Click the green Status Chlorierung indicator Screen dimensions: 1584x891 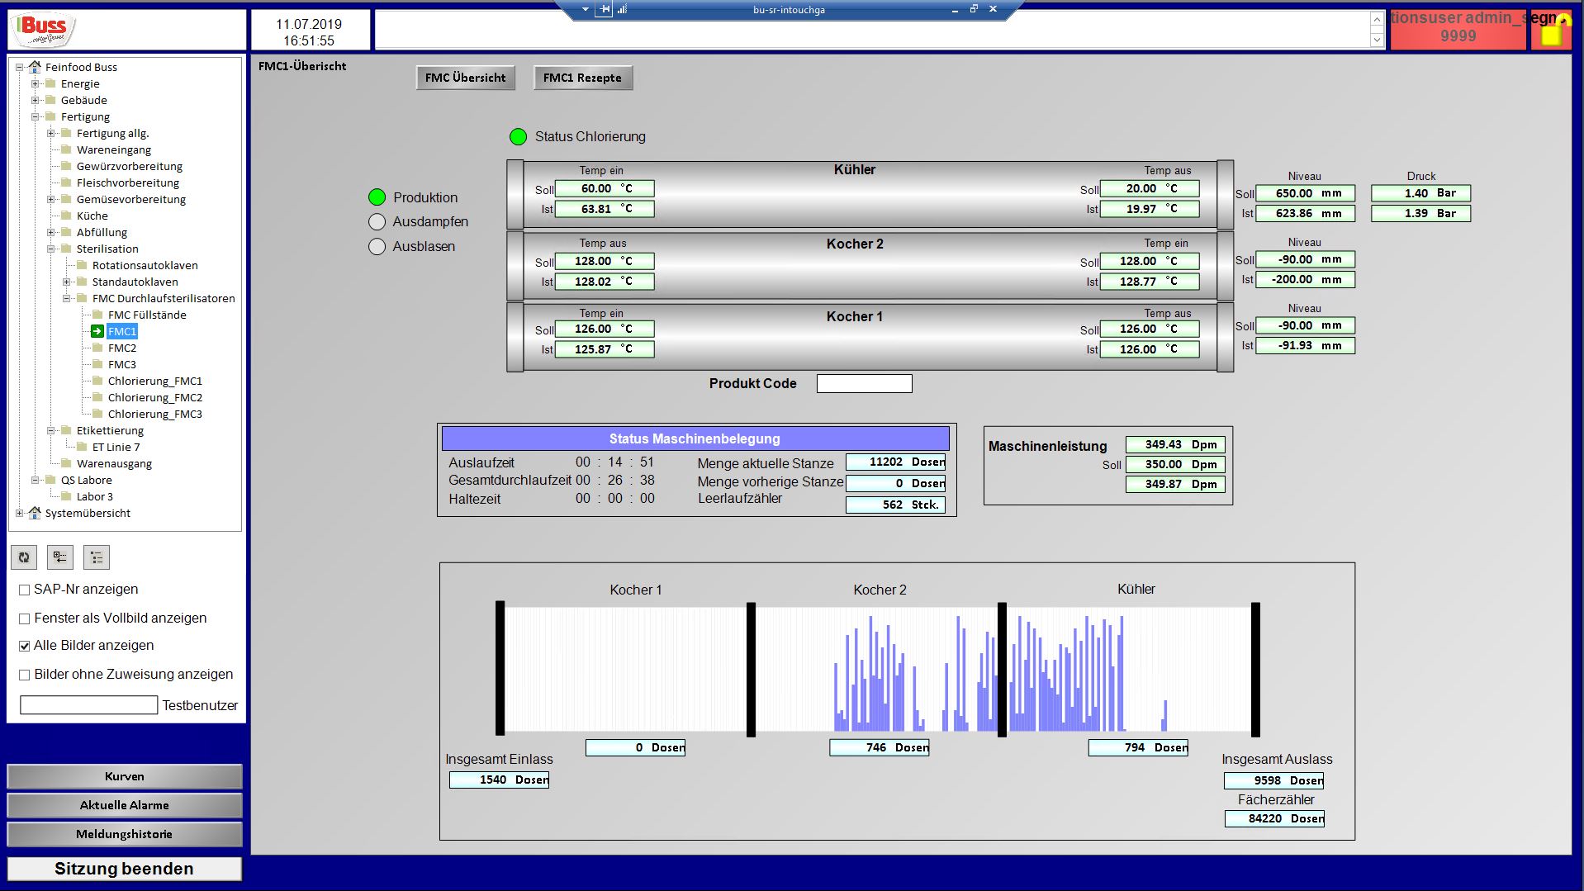coord(518,137)
